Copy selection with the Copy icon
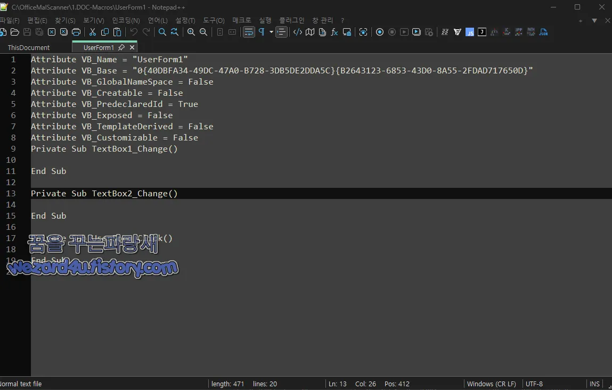This screenshot has width=612, height=390. tap(104, 32)
